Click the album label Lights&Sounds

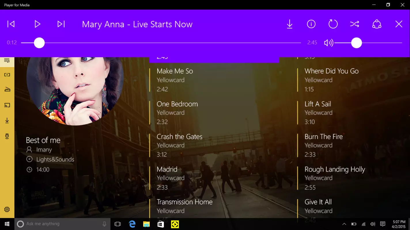pyautogui.click(x=55, y=160)
